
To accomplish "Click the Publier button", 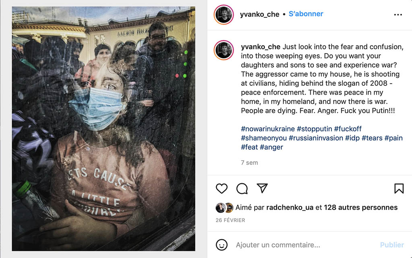I will tap(392, 245).
